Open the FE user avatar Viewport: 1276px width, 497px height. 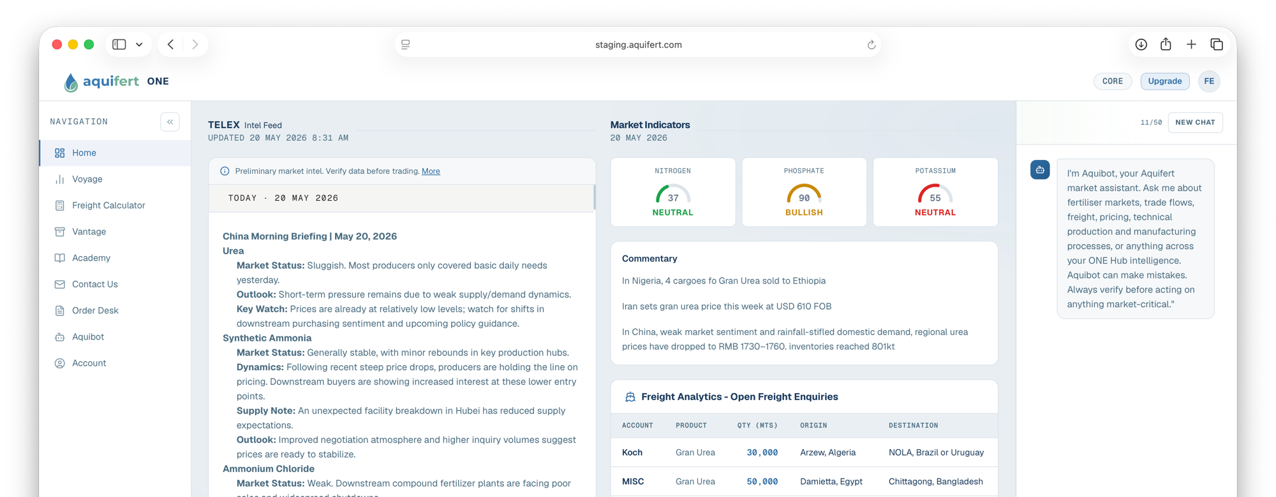(1209, 82)
